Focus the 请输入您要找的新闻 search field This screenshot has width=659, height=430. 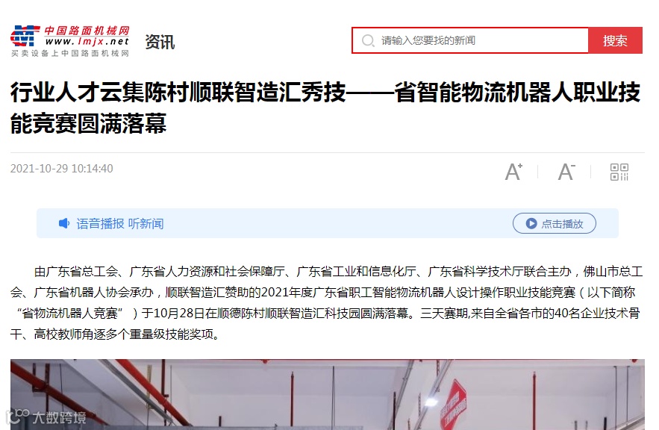(470, 40)
